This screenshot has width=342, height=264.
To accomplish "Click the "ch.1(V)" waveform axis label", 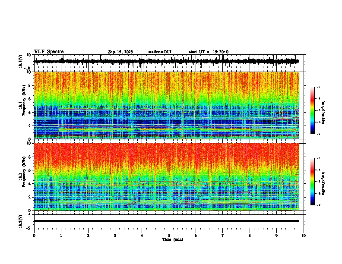I will tap(21, 61).
